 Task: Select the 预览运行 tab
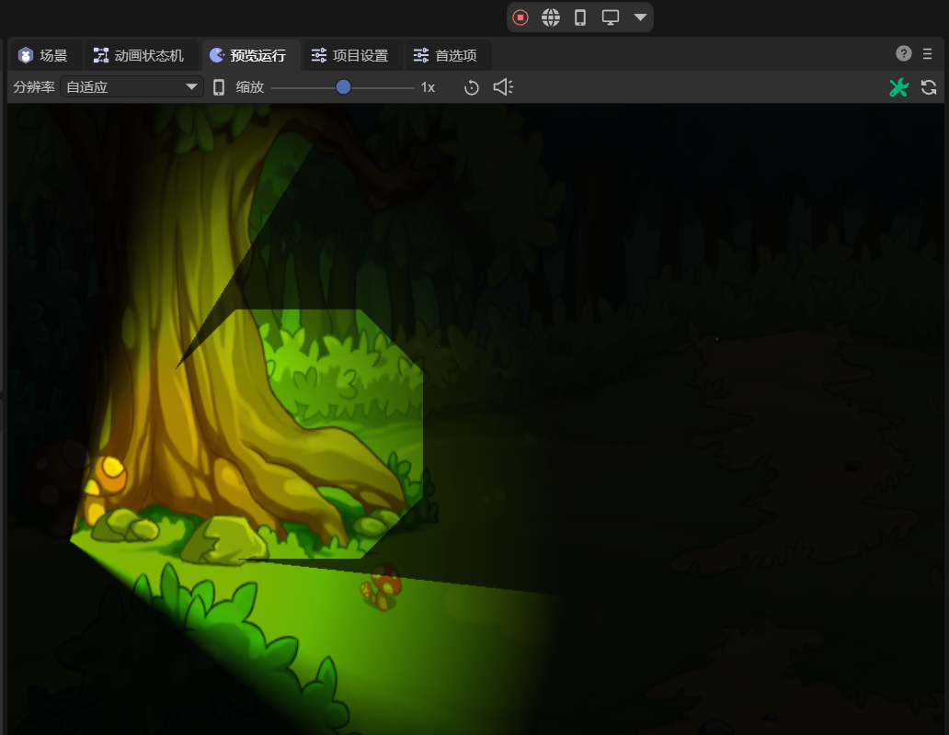coord(248,55)
